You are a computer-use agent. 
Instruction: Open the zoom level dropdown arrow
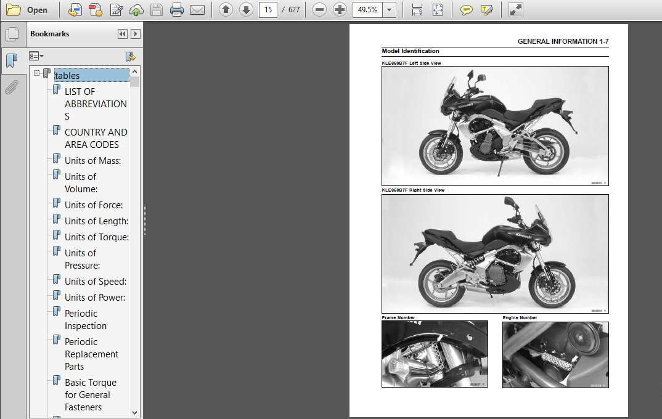click(x=390, y=10)
